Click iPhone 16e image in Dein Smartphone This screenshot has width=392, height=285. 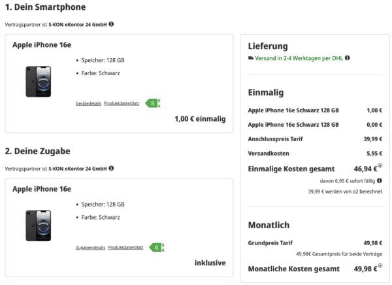[38, 81]
